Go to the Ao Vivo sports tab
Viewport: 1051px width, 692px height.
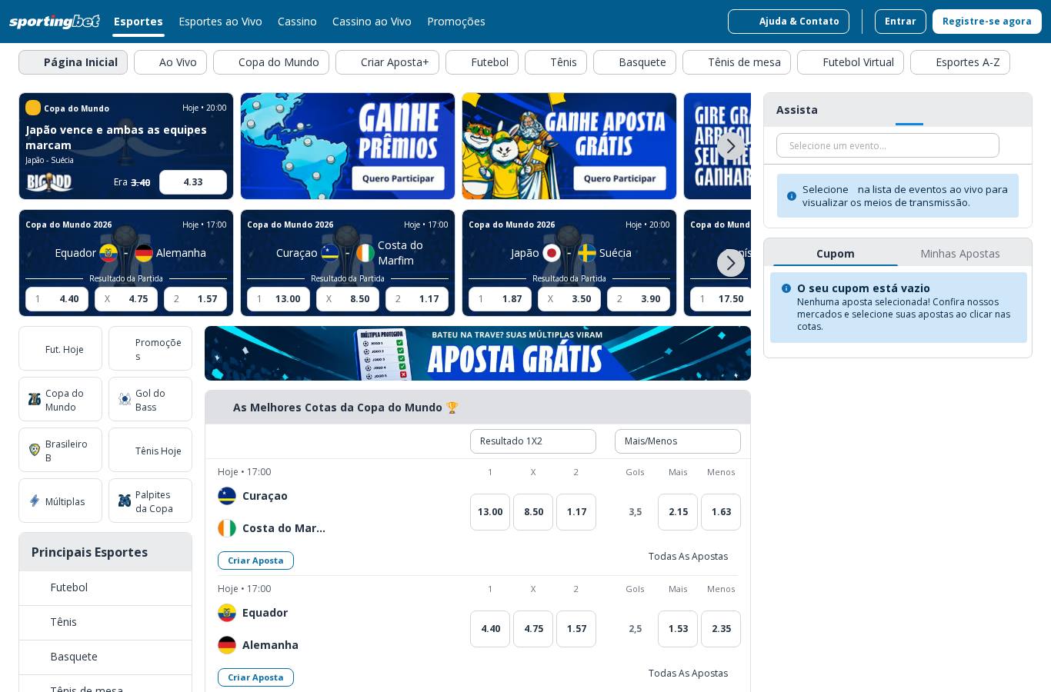pyautogui.click(x=170, y=62)
